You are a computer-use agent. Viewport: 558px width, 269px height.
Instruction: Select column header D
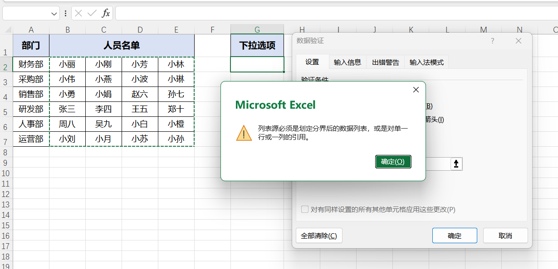tap(140, 30)
